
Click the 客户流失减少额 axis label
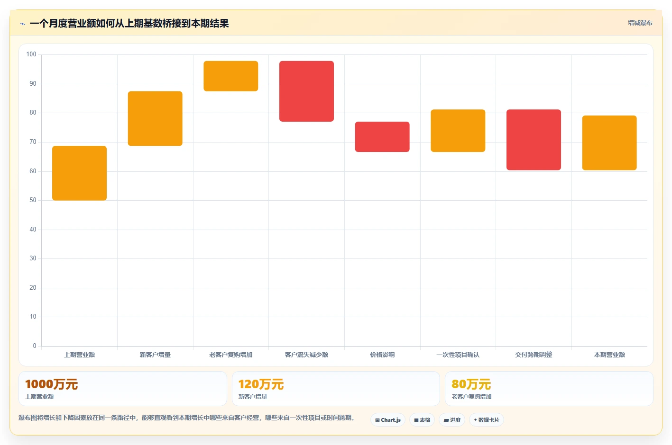click(306, 355)
